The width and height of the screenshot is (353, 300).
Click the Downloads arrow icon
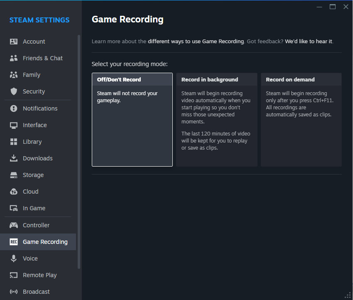click(x=14, y=158)
